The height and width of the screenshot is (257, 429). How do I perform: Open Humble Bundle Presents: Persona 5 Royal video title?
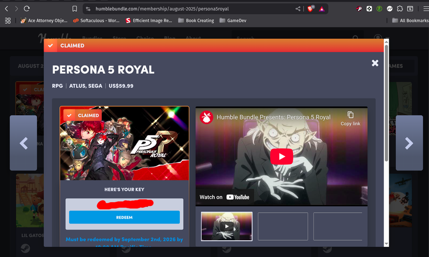[x=274, y=117]
